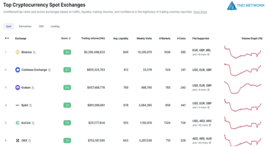Click the Coinbase Exchange logo icon
The width and height of the screenshot is (269, 147).
click(x=18, y=70)
